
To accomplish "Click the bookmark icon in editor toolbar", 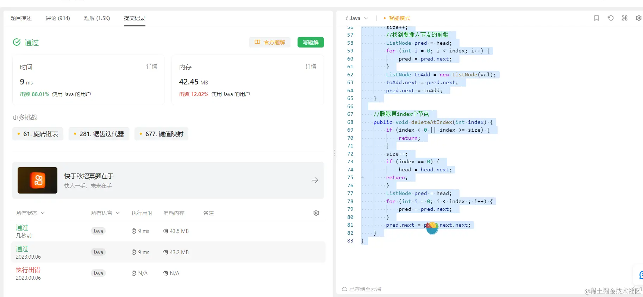I will pos(597,18).
